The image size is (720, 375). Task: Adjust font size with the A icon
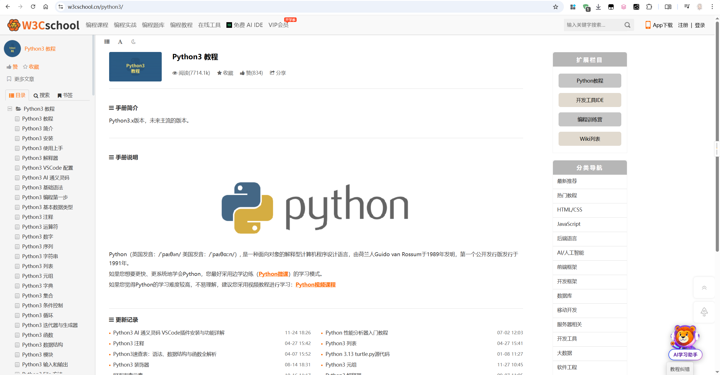click(x=120, y=42)
